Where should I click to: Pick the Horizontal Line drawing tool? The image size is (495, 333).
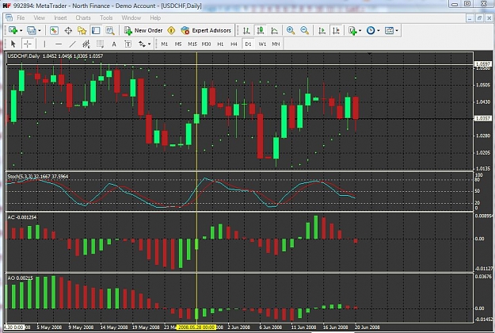tap(59, 44)
